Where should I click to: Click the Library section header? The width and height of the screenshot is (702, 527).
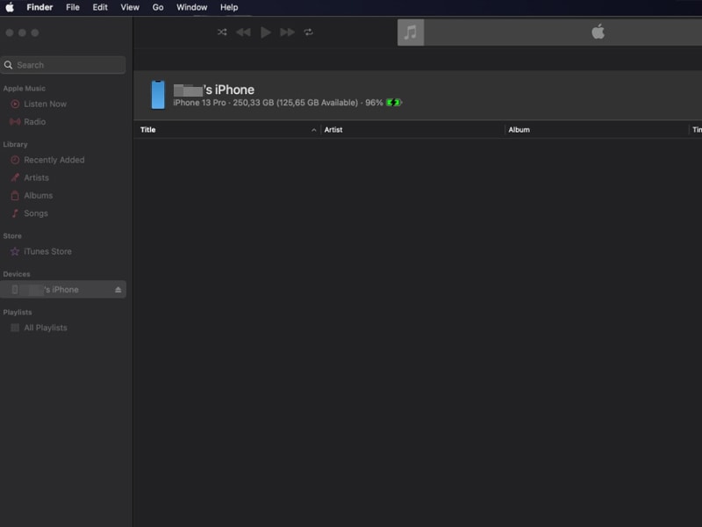coord(15,145)
